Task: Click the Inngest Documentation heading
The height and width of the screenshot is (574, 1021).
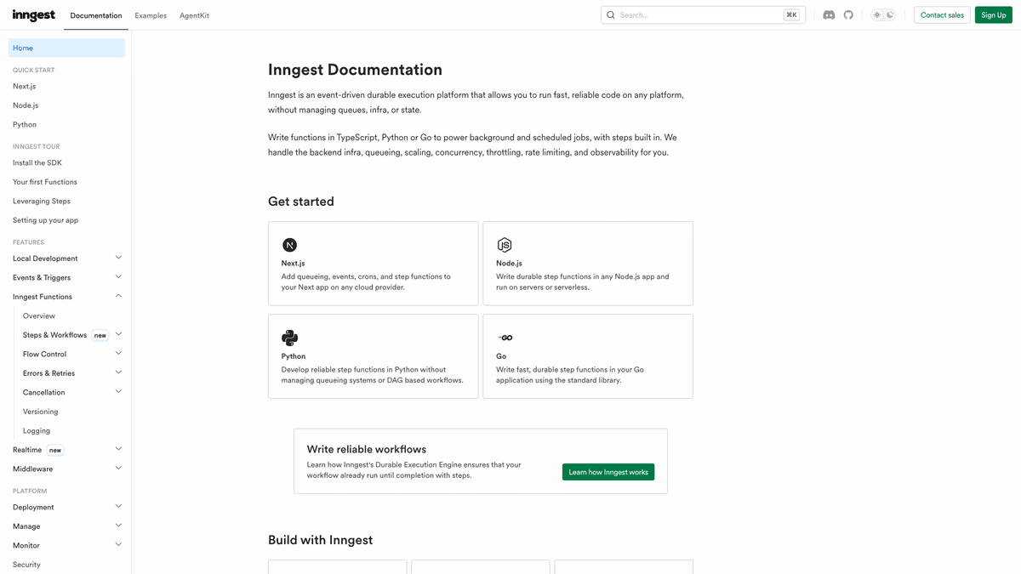Action: [355, 70]
